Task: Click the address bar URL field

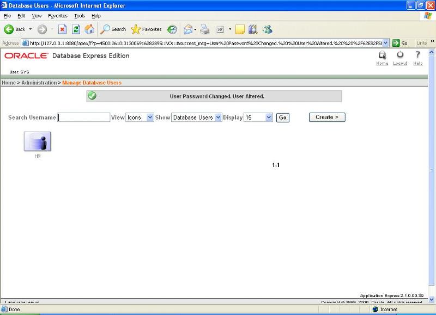Action: (x=205, y=43)
